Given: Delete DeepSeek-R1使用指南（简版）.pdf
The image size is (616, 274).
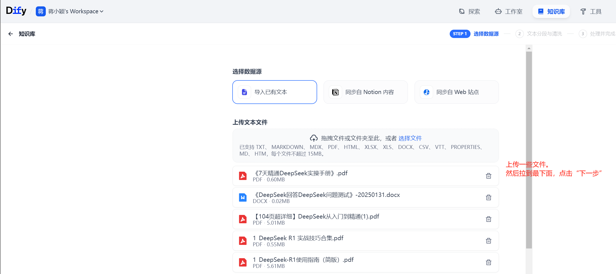Looking at the screenshot, I should (x=489, y=262).
